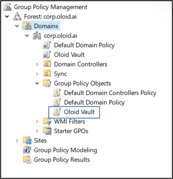
Task: Expand the Starter GPOs node
Action: [x=37, y=131]
